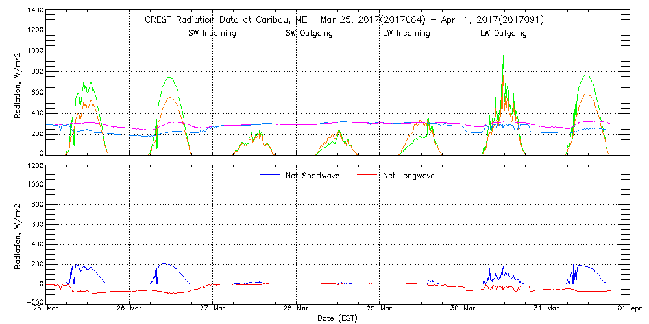Click the Date (EST) axis title

[x=338, y=318]
